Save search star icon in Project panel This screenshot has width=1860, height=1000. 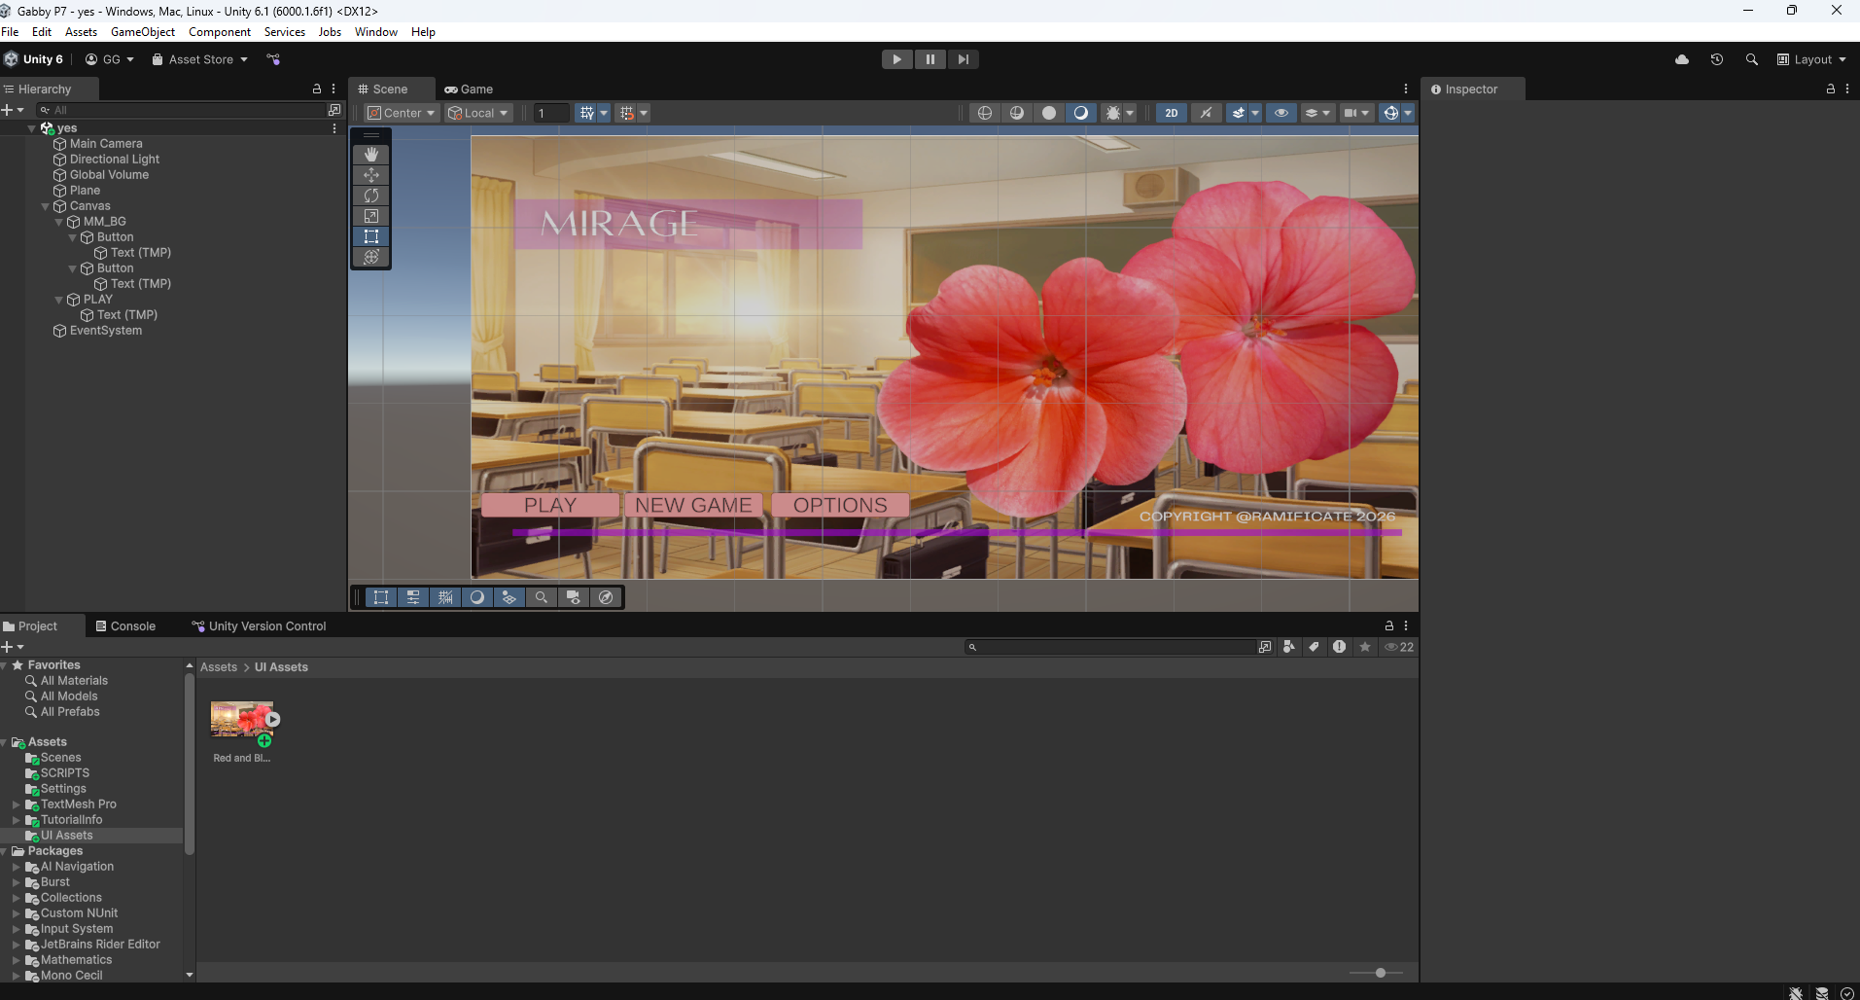[x=1365, y=647]
